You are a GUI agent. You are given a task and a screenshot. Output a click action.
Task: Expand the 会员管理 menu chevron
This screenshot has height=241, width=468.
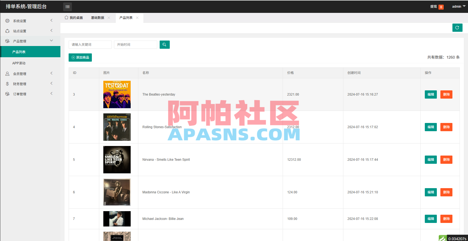click(51, 73)
